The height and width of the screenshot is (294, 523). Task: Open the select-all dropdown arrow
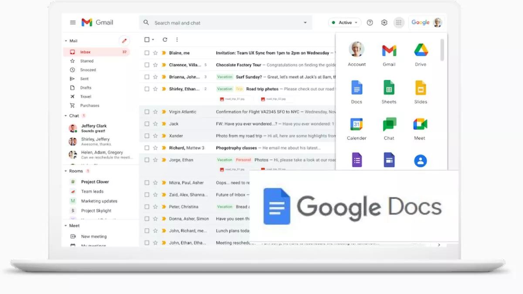[x=152, y=40]
